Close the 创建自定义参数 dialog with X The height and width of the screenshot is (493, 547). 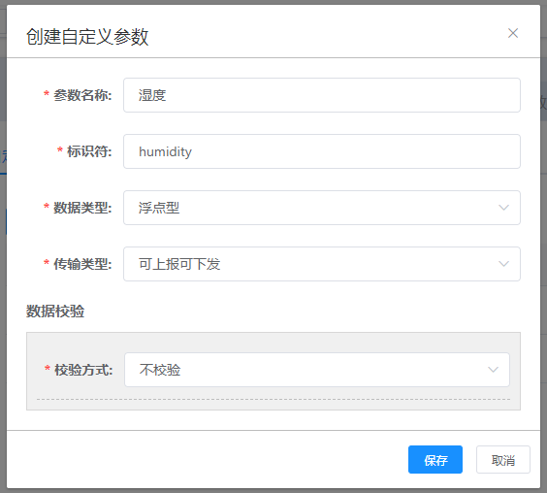pos(513,33)
